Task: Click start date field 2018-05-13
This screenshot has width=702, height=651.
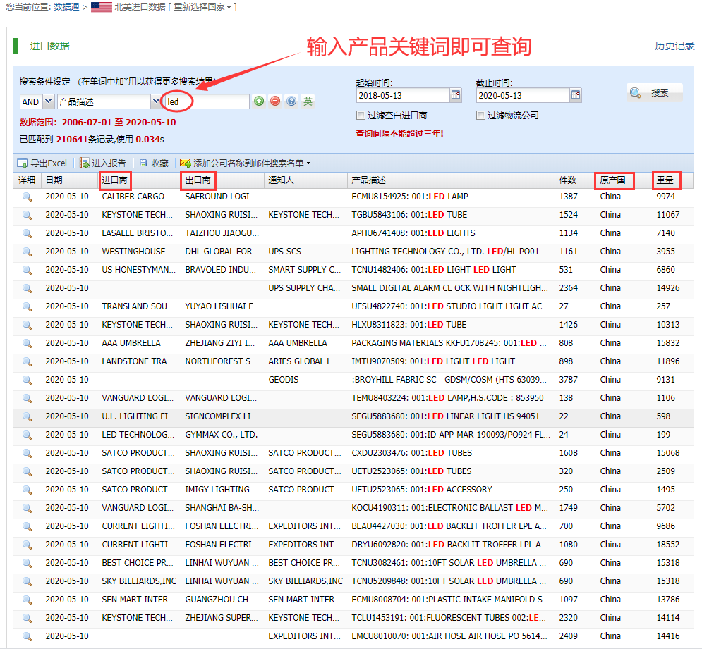Action: tap(403, 95)
